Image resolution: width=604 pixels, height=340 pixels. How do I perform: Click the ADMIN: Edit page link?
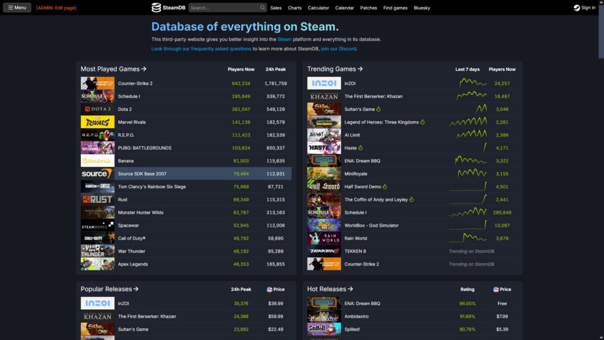pos(56,8)
